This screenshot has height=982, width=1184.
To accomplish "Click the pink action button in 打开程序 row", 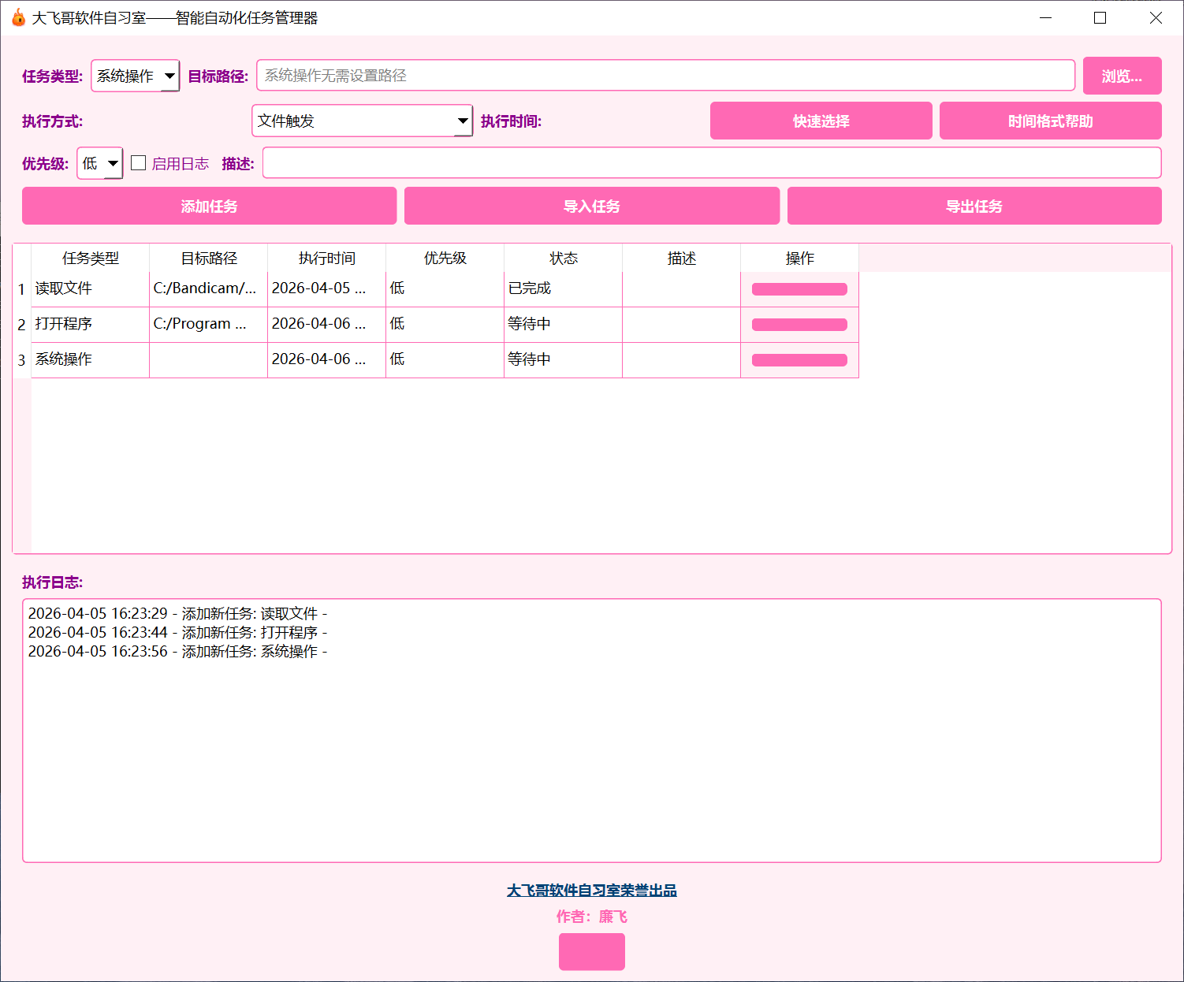I will [799, 325].
